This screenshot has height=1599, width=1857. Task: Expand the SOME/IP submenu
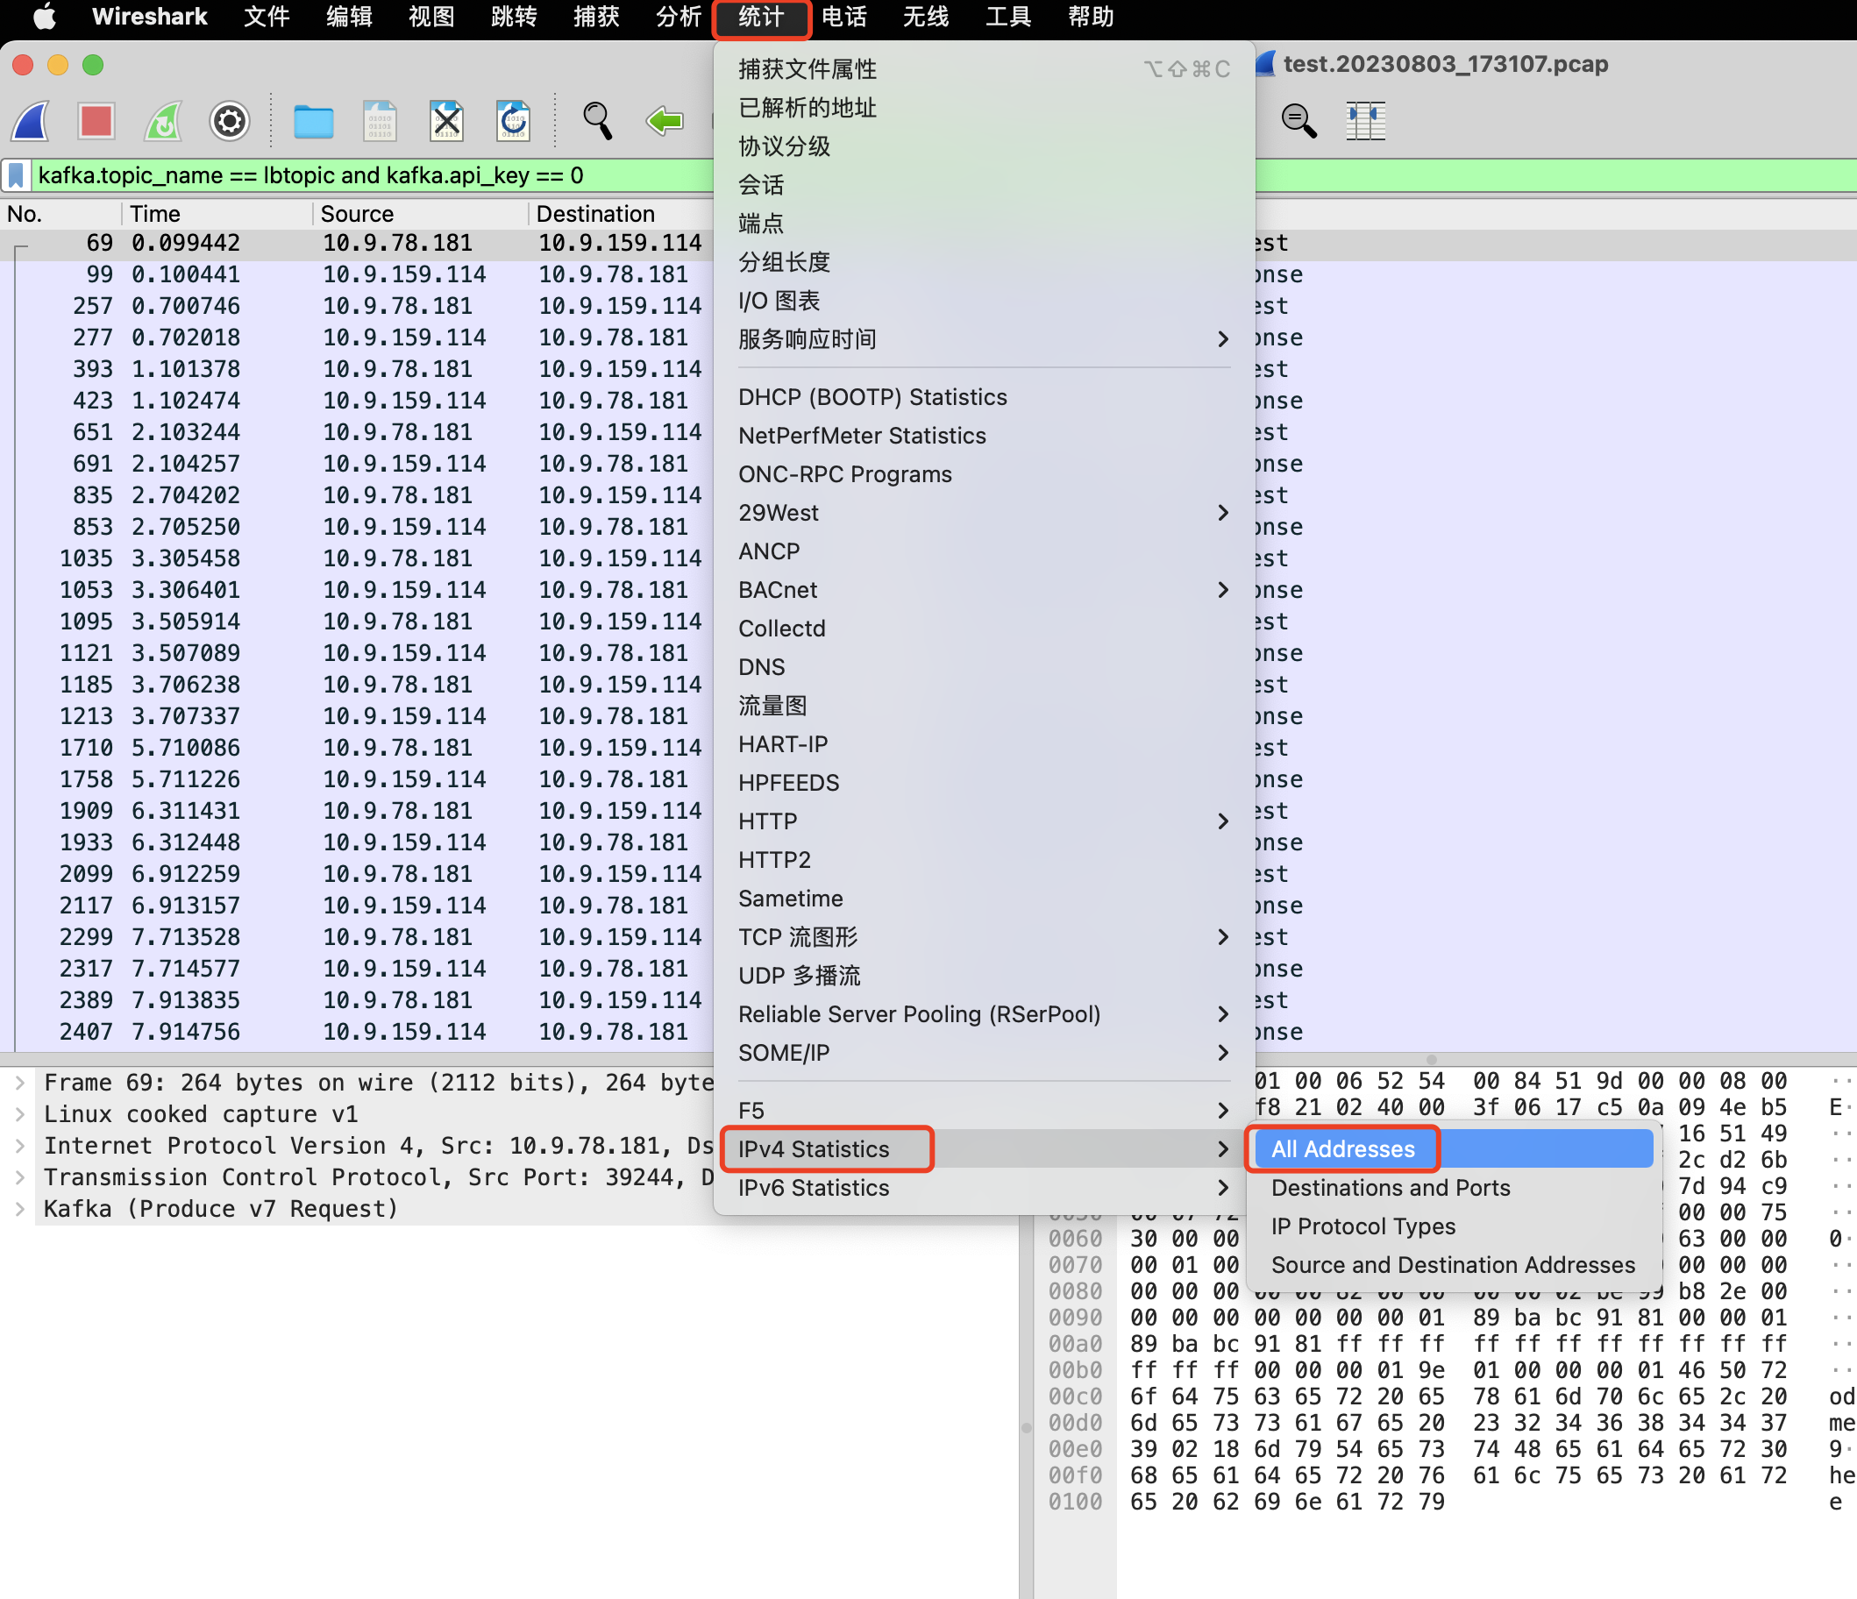coord(983,1052)
